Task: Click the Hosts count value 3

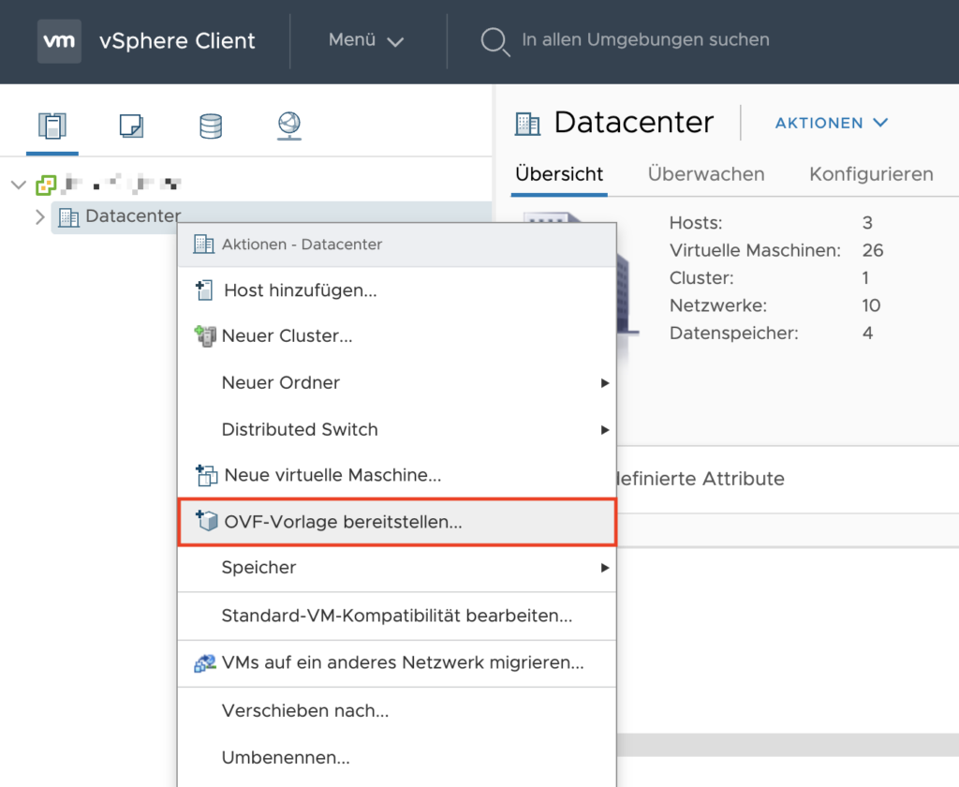Action: click(867, 223)
